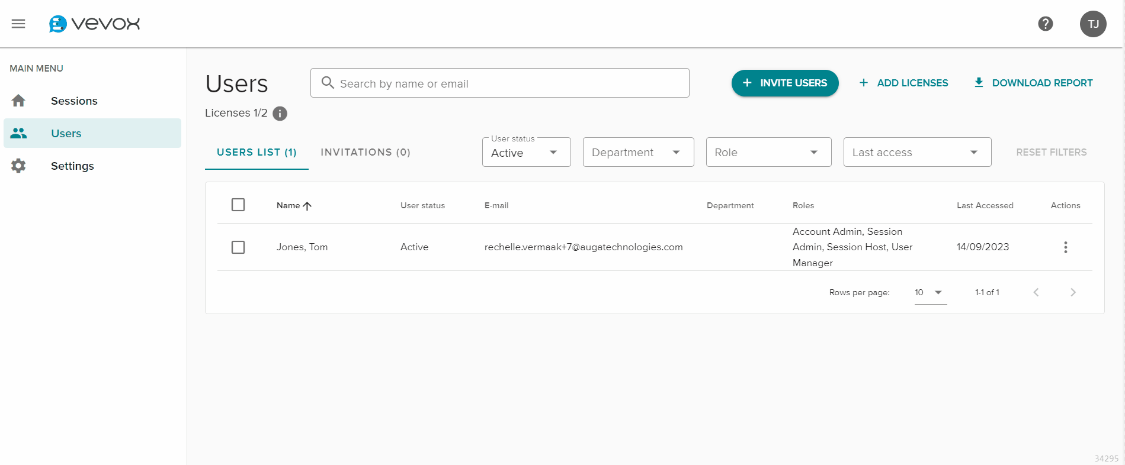1125x465 pixels.
Task: Expand the Role filter dropdown
Action: pos(768,153)
